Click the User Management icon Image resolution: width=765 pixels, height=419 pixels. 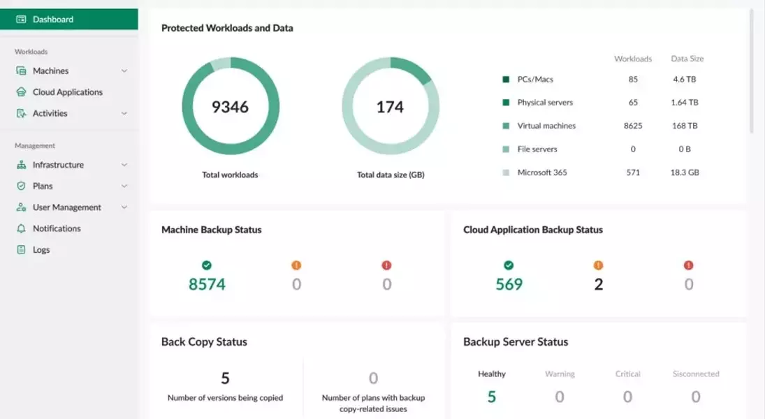point(21,207)
